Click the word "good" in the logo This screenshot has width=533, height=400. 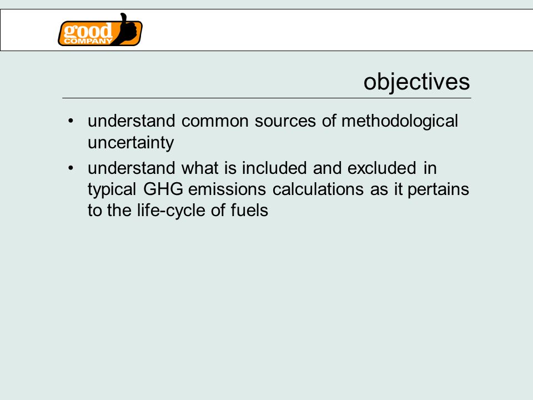[x=88, y=31]
